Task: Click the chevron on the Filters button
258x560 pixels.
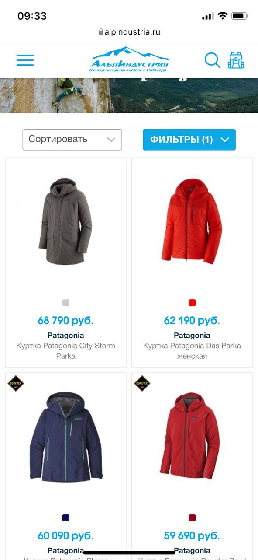Action: (225, 140)
